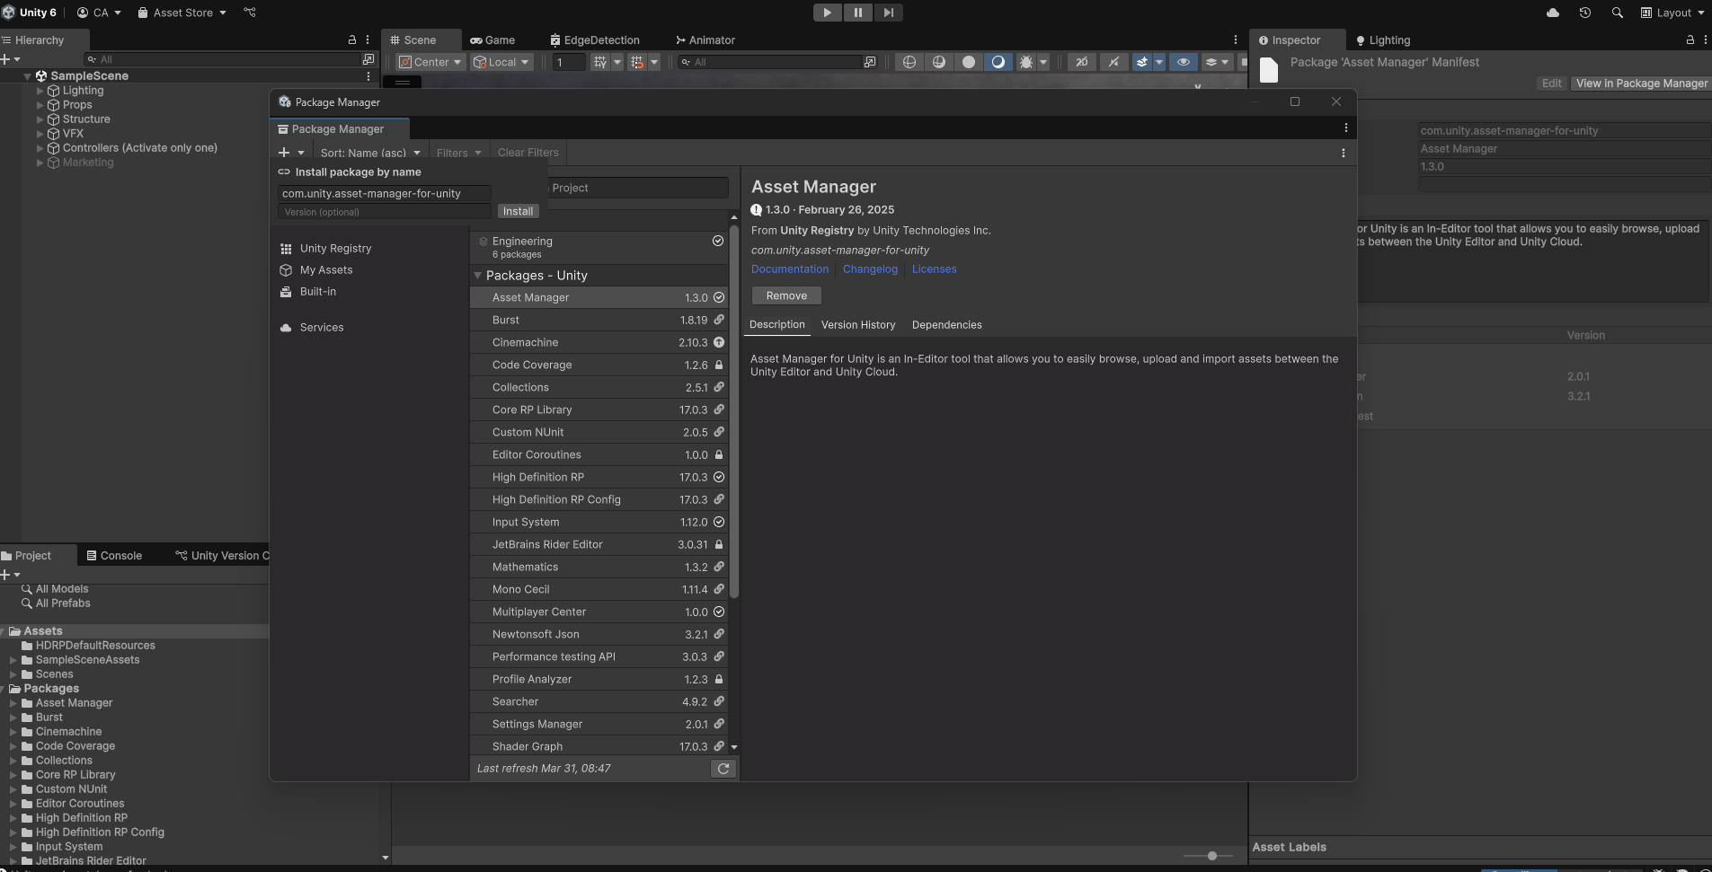This screenshot has width=1712, height=872.
Task: Adjust icon size slider in Project panel
Action: (x=1211, y=856)
